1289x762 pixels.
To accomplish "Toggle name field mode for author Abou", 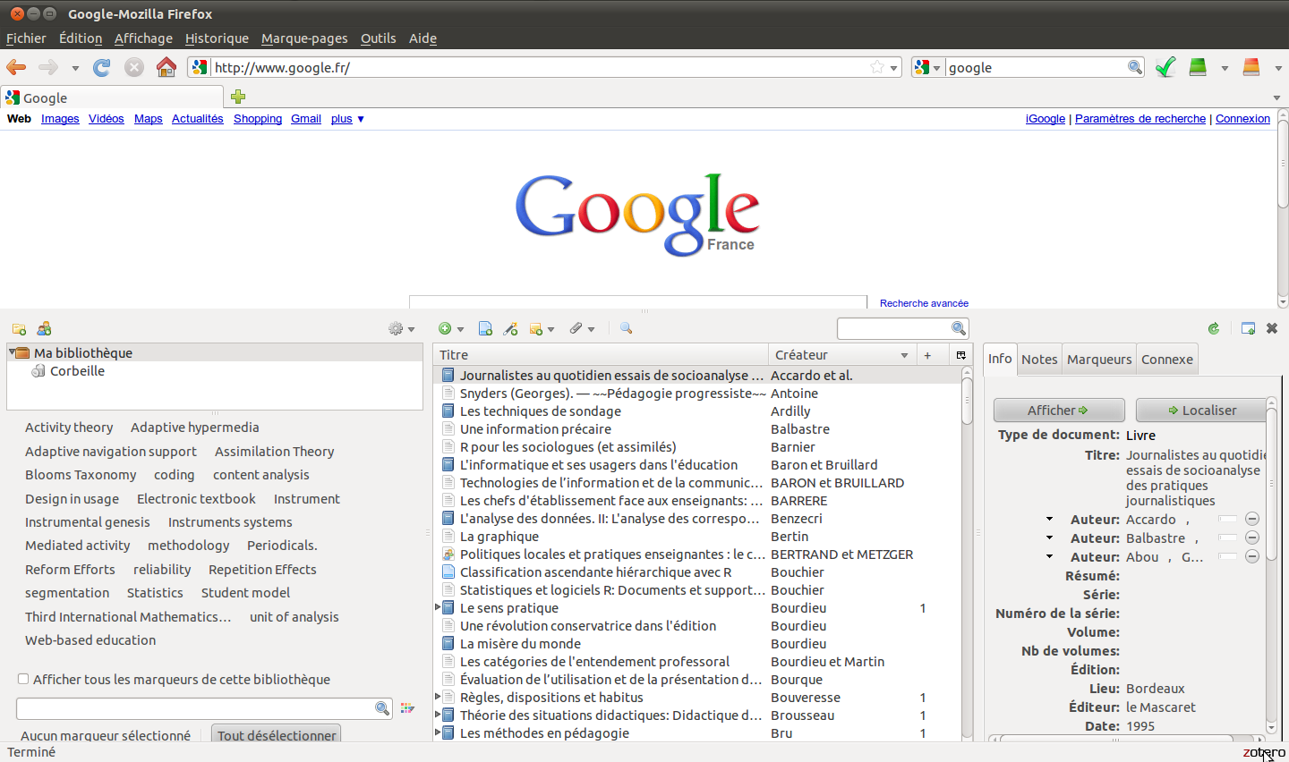I will (x=1227, y=557).
